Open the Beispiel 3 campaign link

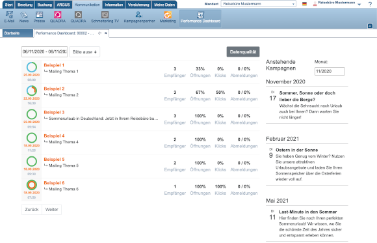(x=54, y=112)
